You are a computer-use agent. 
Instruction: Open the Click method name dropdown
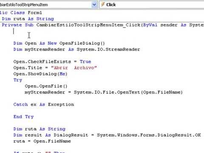(x=152, y=5)
